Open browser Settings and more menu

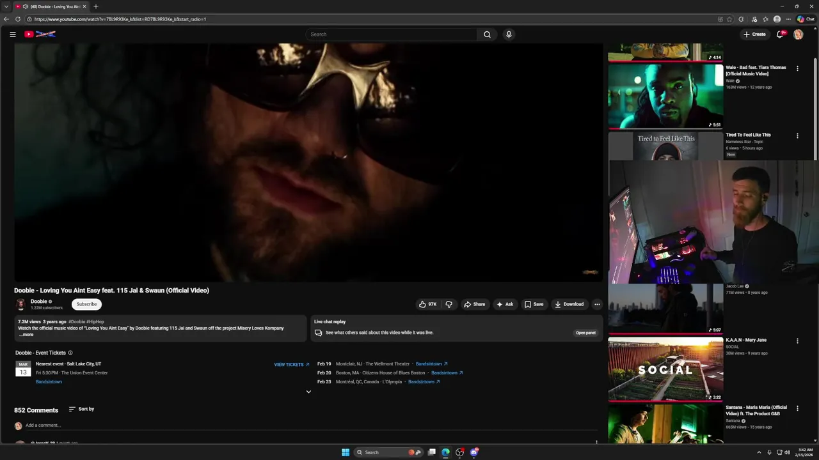788,19
